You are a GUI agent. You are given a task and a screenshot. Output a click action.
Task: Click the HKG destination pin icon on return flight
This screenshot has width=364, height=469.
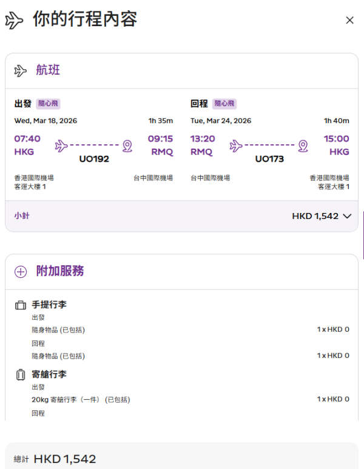303,146
